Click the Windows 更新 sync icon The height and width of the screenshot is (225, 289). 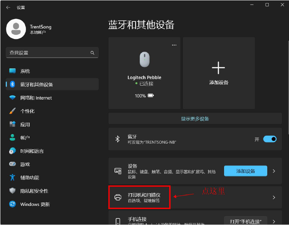click(12, 204)
